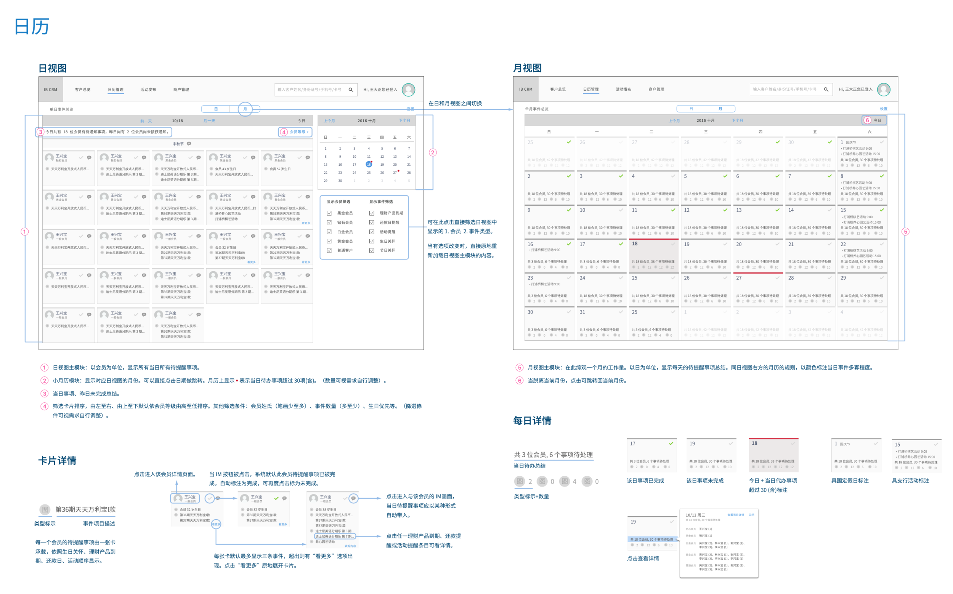Click checkmark on month view day 21
This screenshot has width=953, height=594.
(829, 244)
